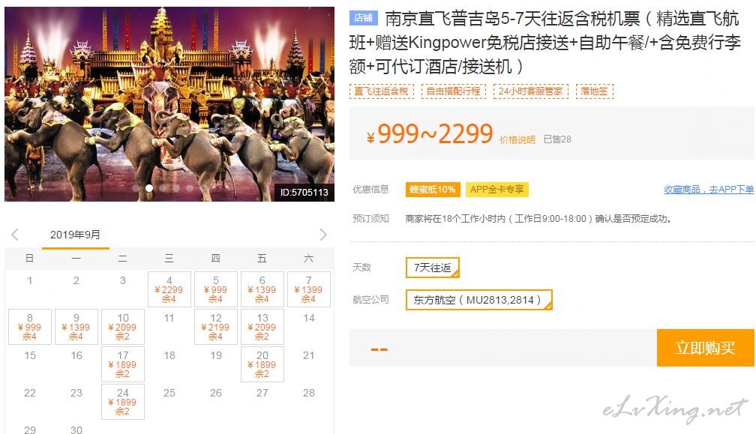Select 东方航空 (MU2813,2814) airline option
756x434 pixels.
(x=478, y=300)
